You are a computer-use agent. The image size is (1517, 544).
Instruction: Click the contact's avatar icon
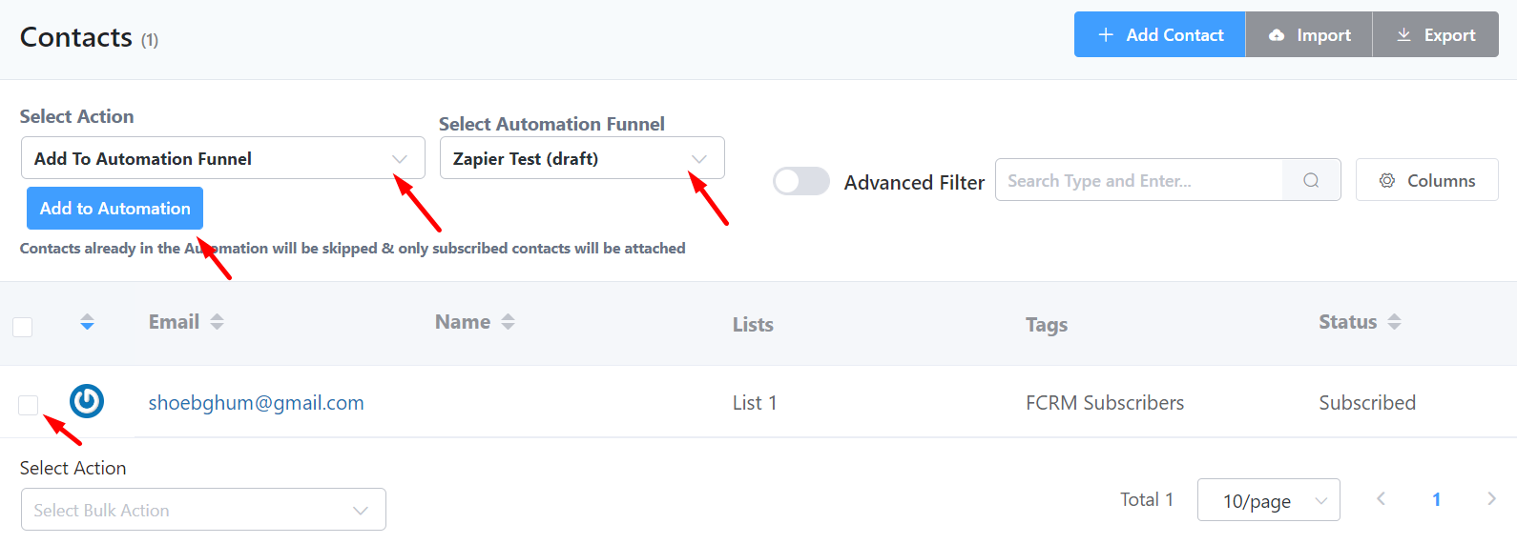tap(87, 401)
